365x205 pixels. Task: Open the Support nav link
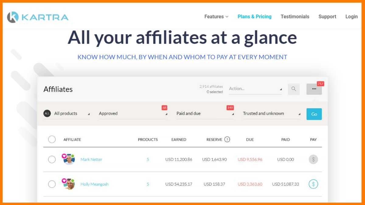327,17
